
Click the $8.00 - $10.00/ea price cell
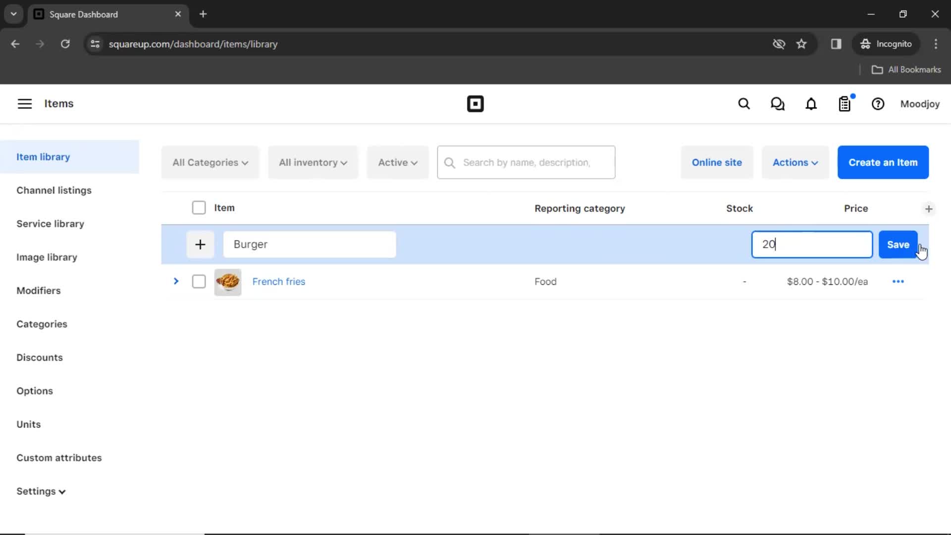point(827,281)
